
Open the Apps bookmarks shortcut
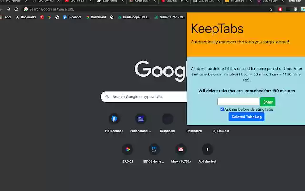point(6,17)
